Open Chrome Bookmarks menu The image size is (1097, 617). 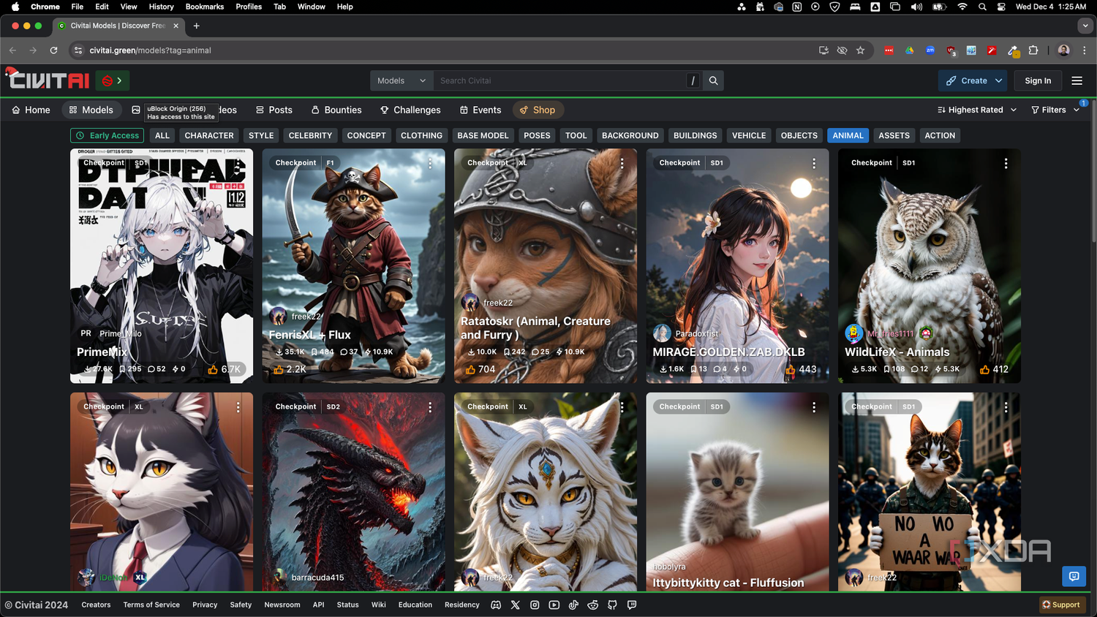tap(205, 7)
